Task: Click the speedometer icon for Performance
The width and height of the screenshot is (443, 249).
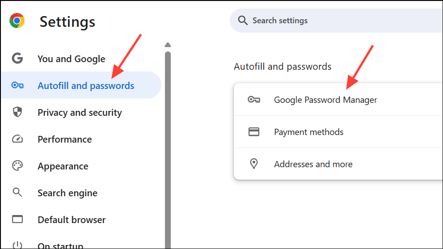Action: pos(17,139)
